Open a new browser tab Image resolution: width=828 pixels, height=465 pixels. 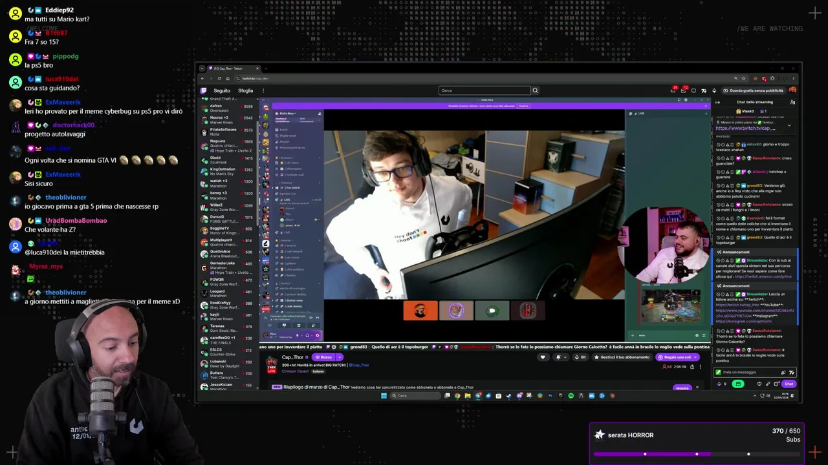pos(266,68)
